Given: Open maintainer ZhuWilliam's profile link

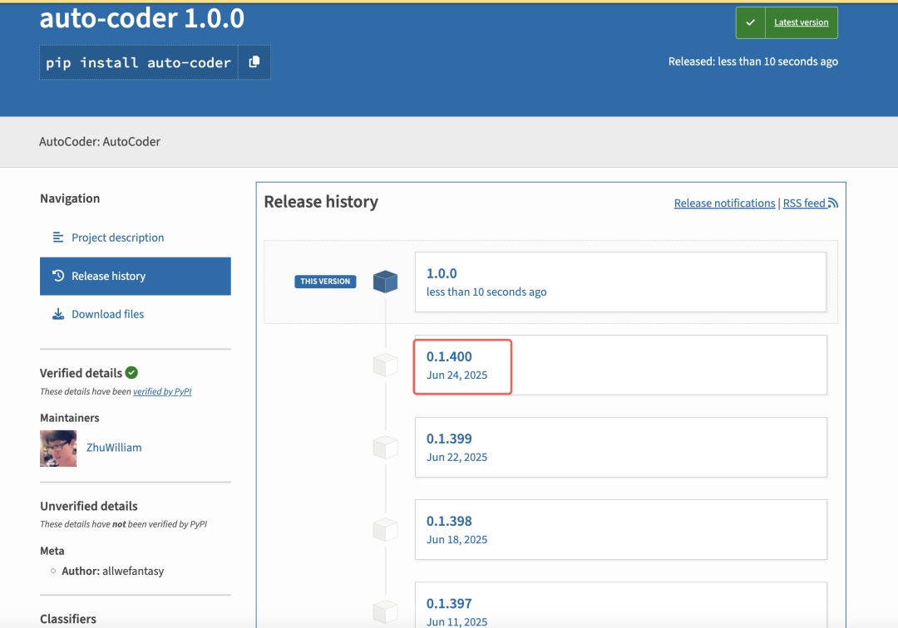Looking at the screenshot, I should pyautogui.click(x=114, y=447).
